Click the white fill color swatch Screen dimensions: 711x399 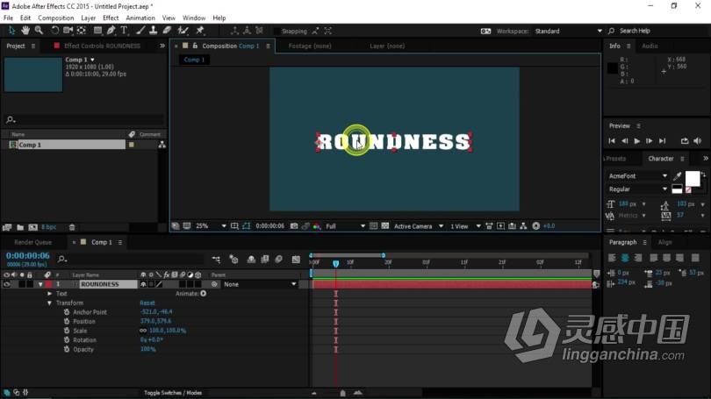[x=692, y=178]
